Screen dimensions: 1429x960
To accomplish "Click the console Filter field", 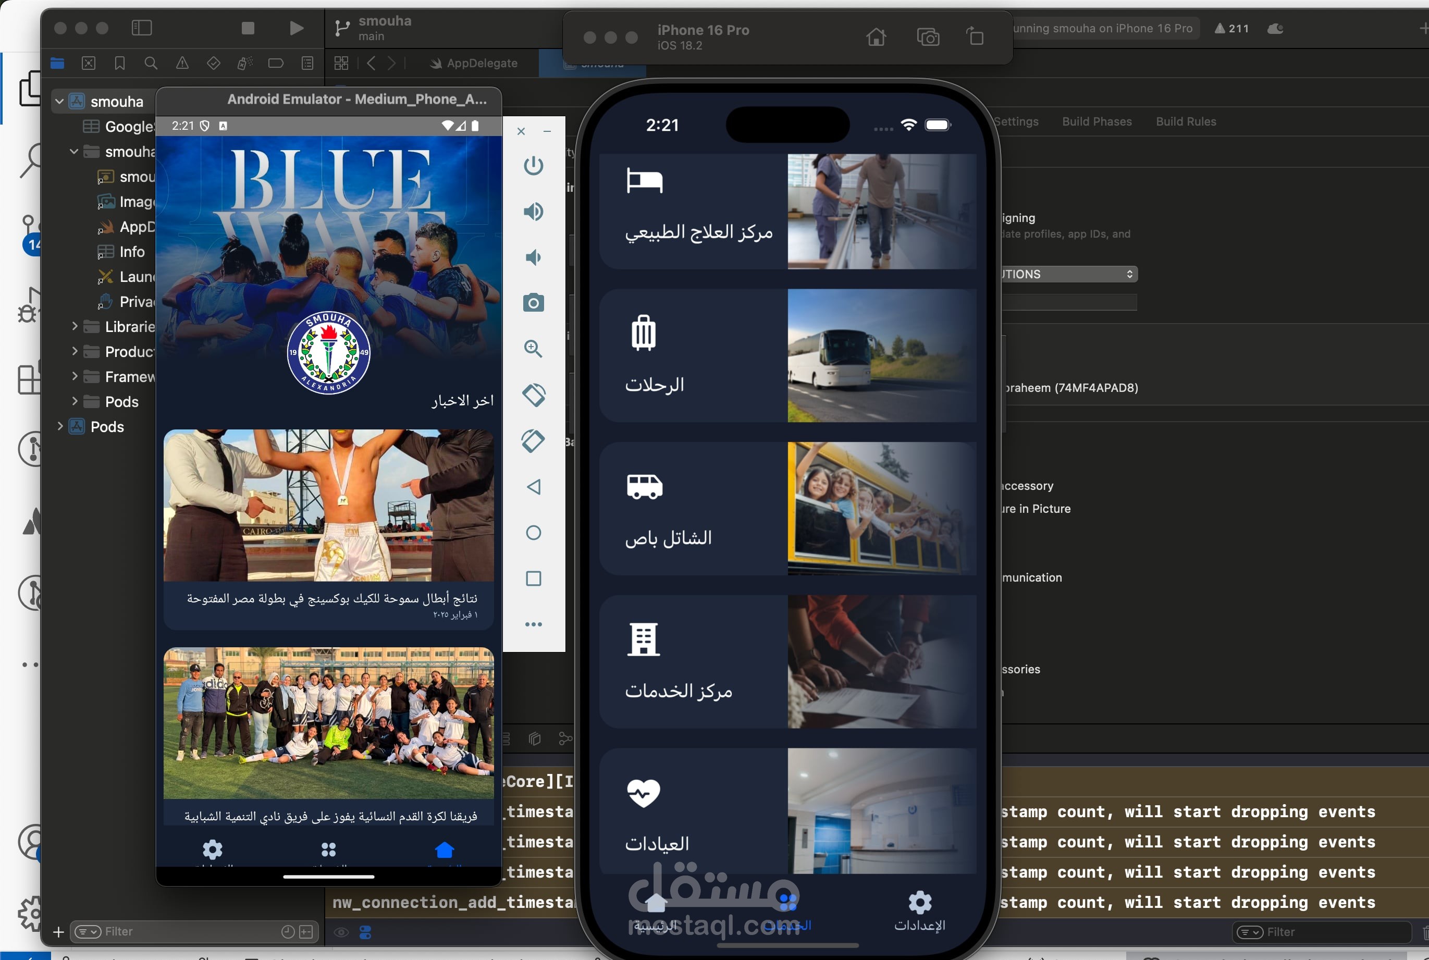I will (1321, 932).
